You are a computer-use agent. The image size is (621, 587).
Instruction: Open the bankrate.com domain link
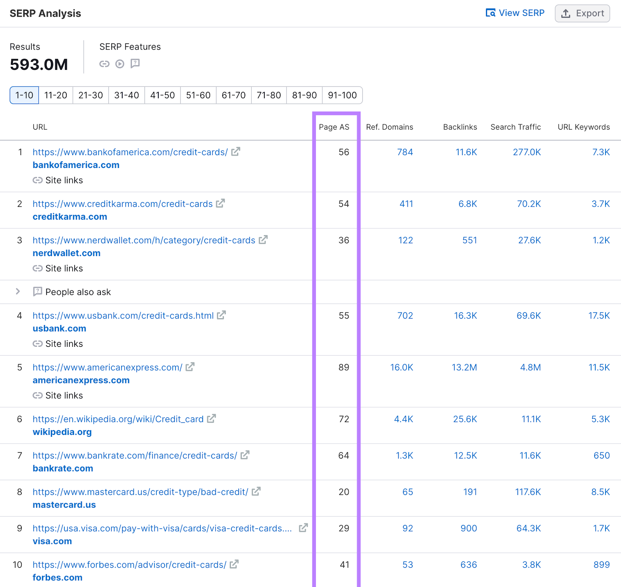coord(63,468)
